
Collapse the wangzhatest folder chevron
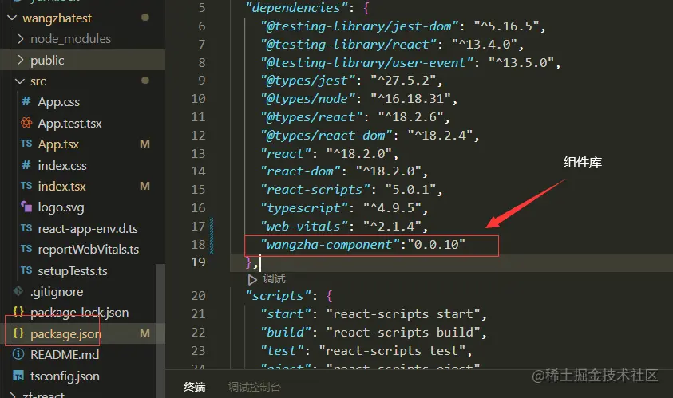(12, 18)
